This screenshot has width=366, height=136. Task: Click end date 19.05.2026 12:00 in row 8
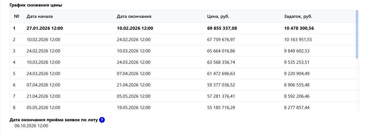pos(134,108)
